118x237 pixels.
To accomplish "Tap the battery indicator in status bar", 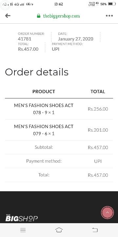I will tap(111, 4).
